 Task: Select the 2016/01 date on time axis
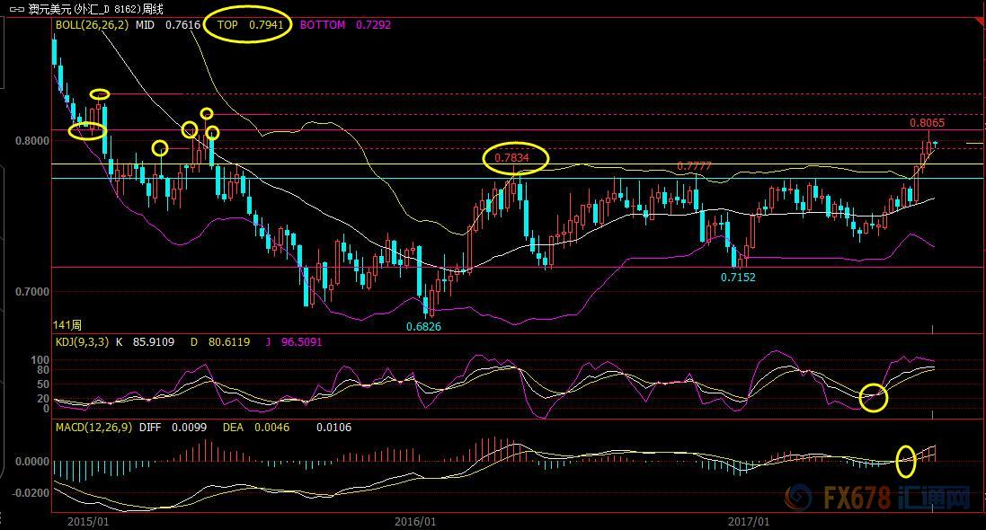pyautogui.click(x=415, y=521)
